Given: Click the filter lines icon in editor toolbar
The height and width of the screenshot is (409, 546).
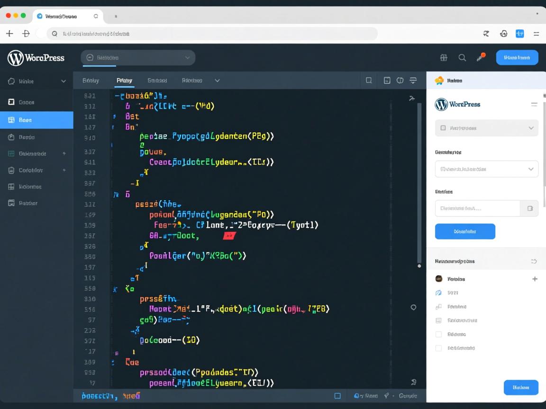Looking at the screenshot, I should [x=413, y=80].
